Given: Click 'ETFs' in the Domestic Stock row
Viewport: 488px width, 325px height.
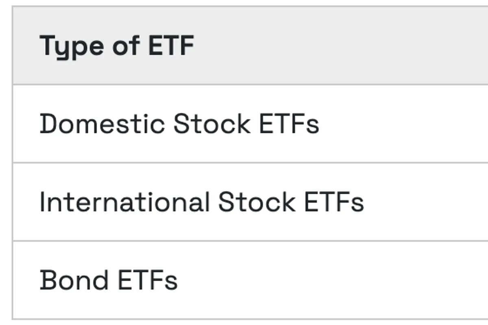Looking at the screenshot, I should pyautogui.click(x=289, y=123).
